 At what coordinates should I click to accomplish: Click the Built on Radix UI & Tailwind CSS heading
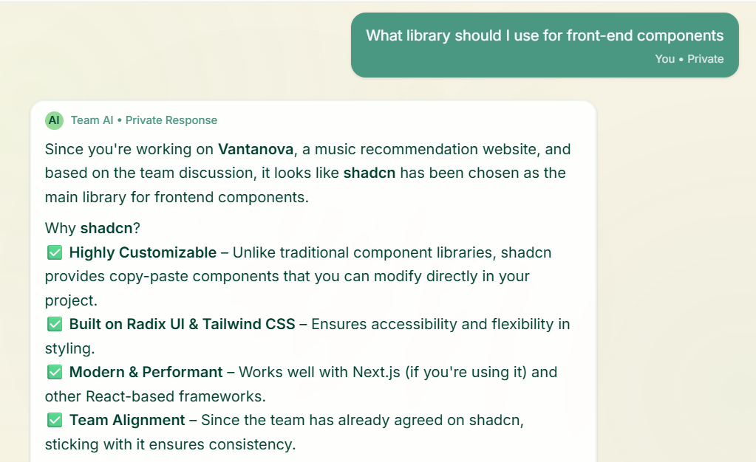[x=182, y=324]
